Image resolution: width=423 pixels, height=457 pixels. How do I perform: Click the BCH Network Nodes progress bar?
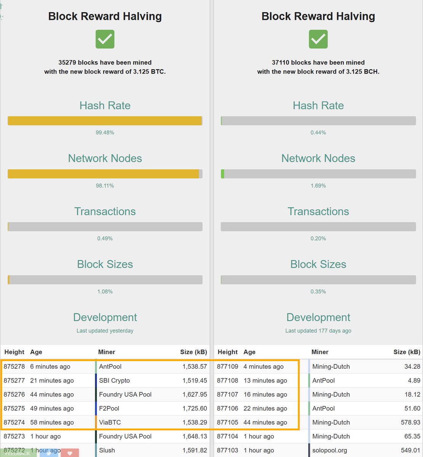coord(318,174)
